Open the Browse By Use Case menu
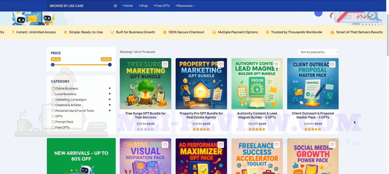389x174 pixels. (x=83, y=6)
